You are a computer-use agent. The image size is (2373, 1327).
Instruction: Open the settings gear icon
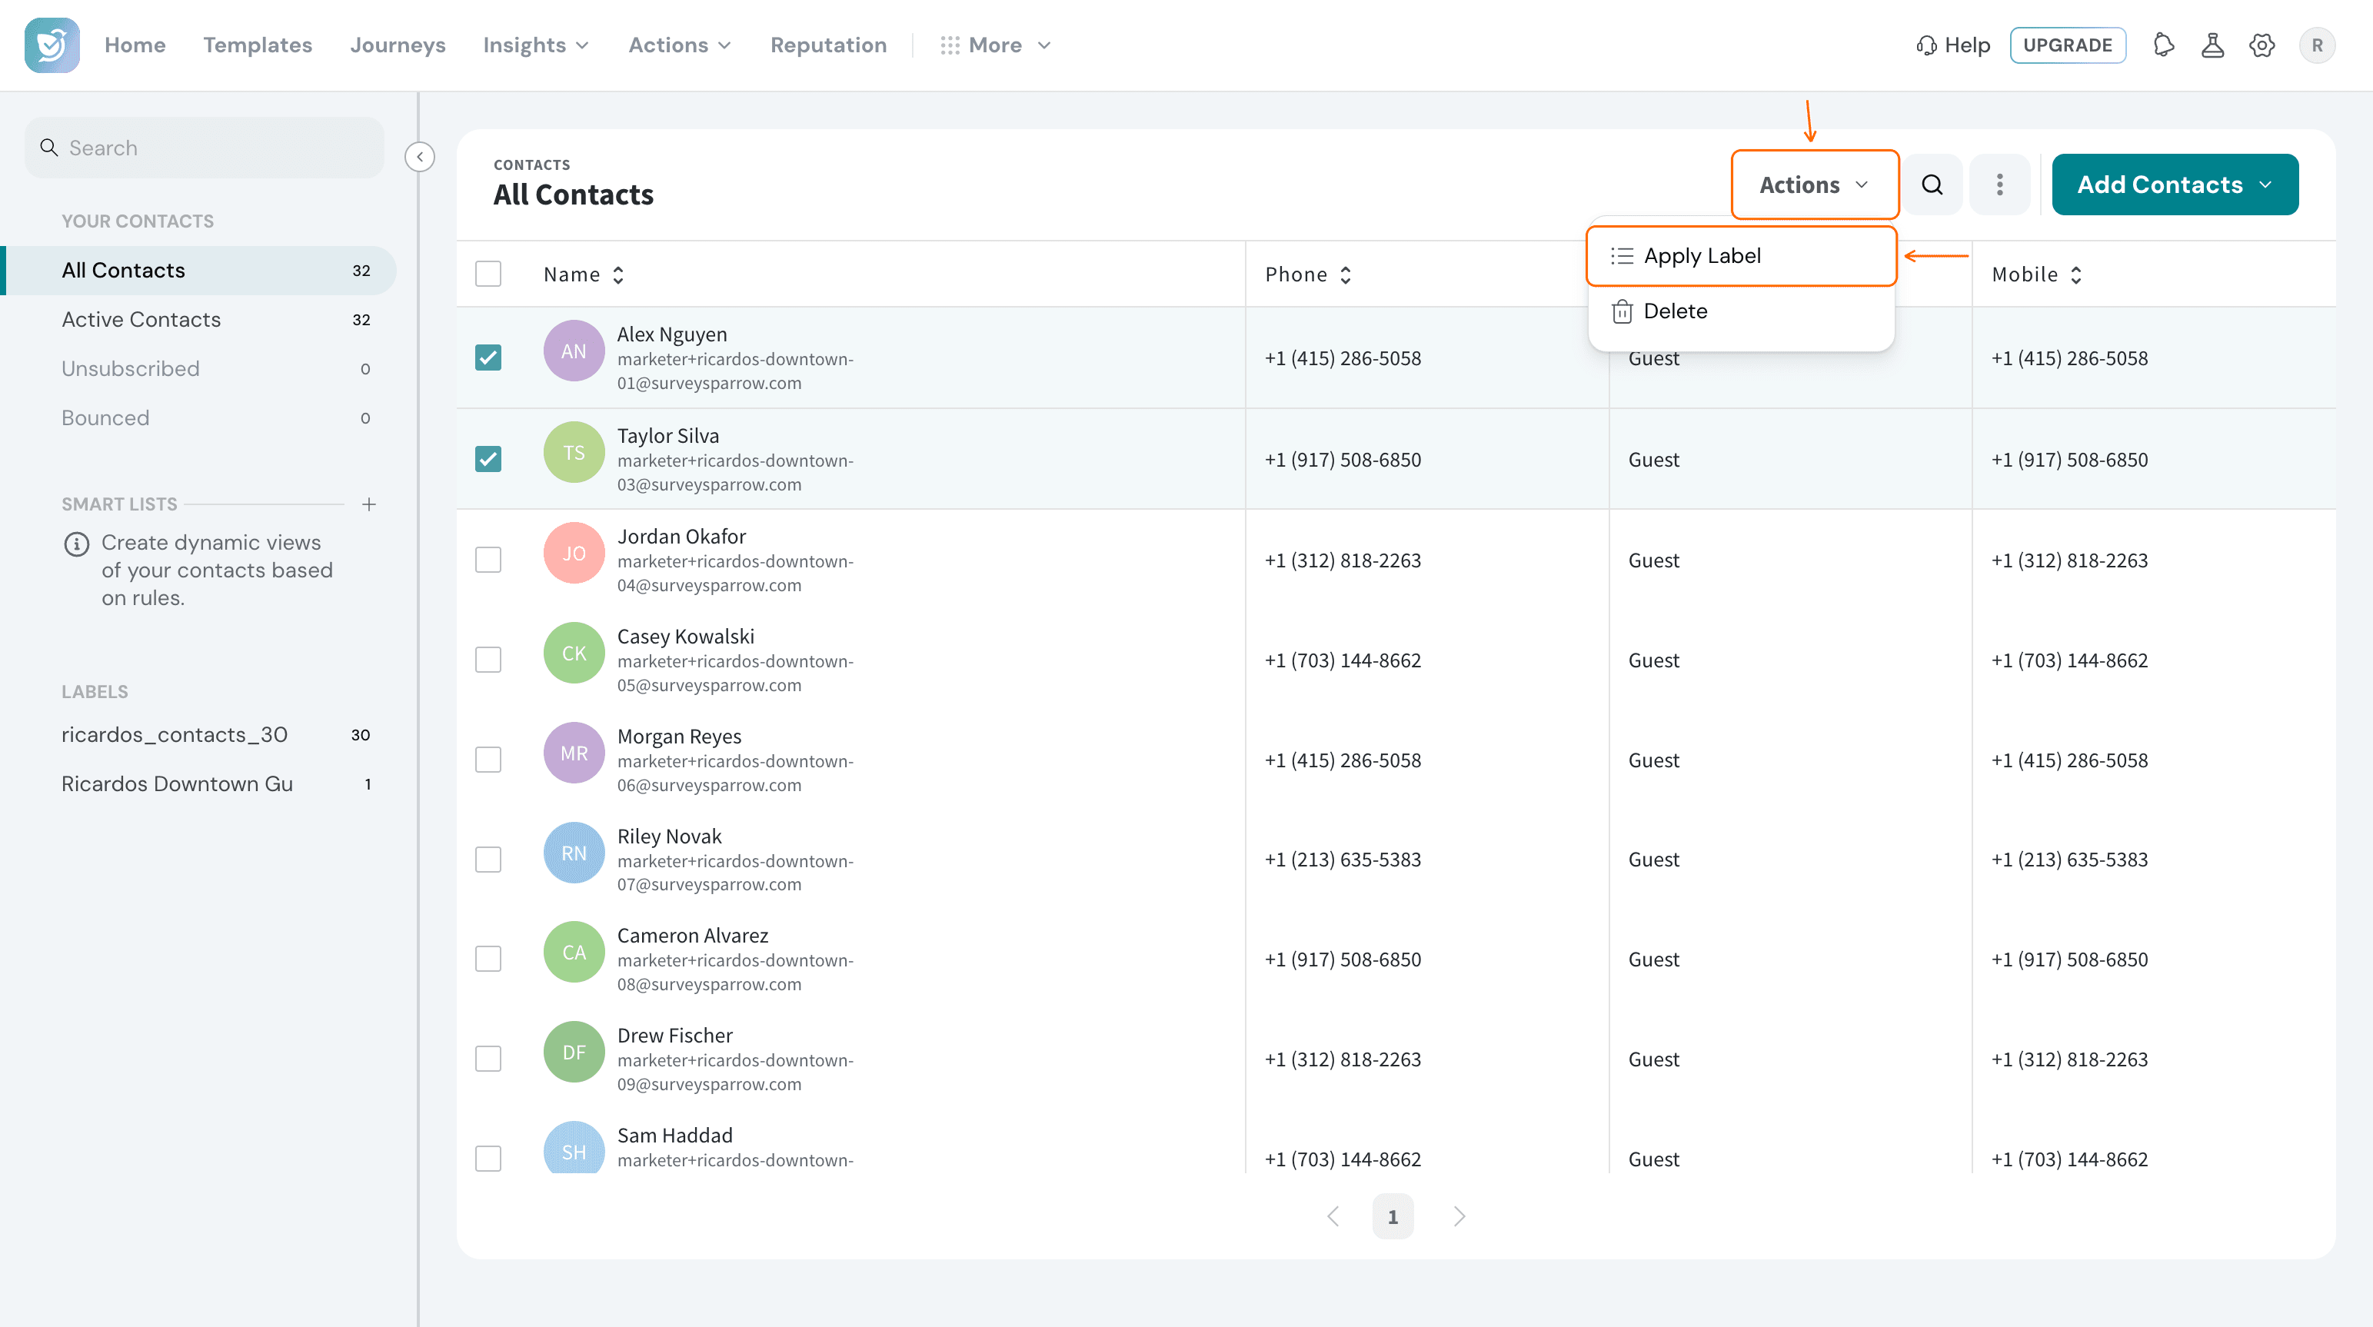pyautogui.click(x=2262, y=45)
